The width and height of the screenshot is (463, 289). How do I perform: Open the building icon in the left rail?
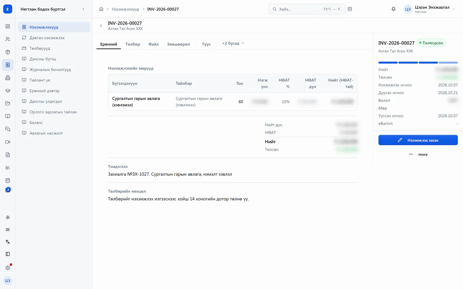(8, 78)
